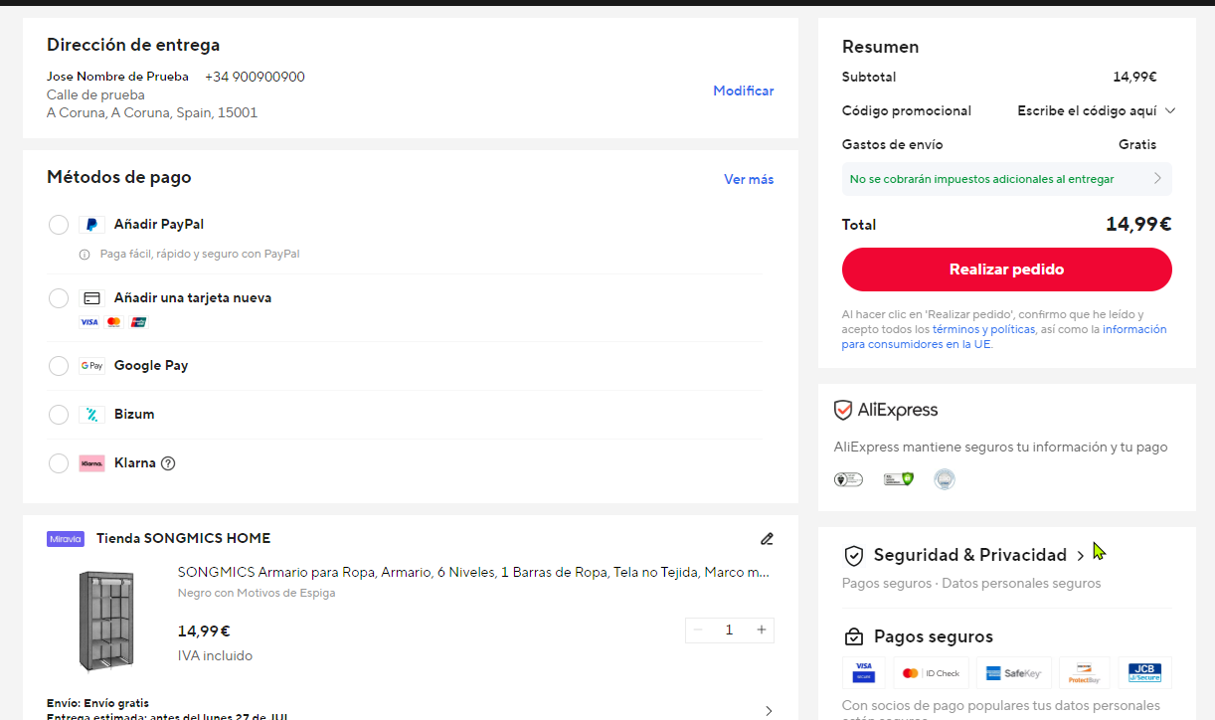Click the PayPal logo icon
Screen dimensions: 1215x720
(91, 225)
